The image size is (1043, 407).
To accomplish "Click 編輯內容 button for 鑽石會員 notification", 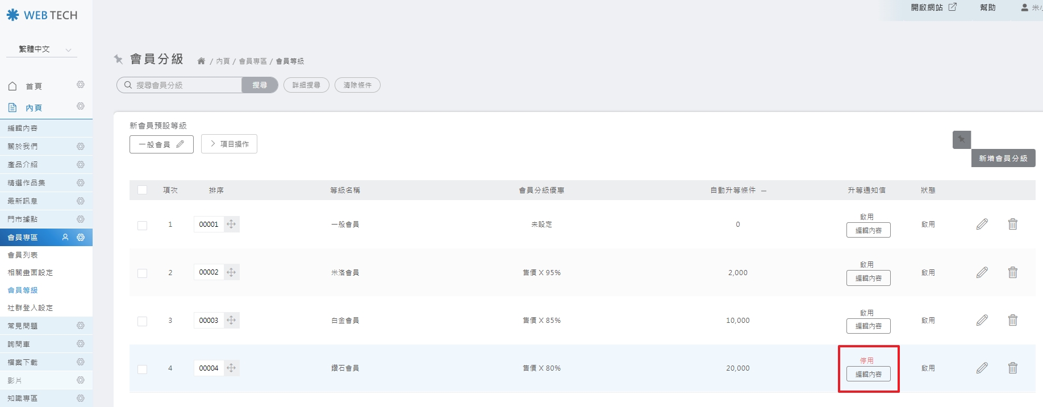I will point(868,375).
